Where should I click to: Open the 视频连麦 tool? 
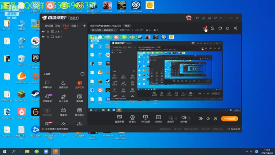pos(47,98)
